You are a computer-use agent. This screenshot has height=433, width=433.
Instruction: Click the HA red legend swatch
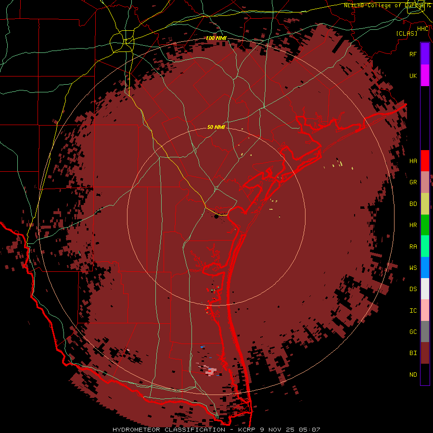[x=425, y=161]
